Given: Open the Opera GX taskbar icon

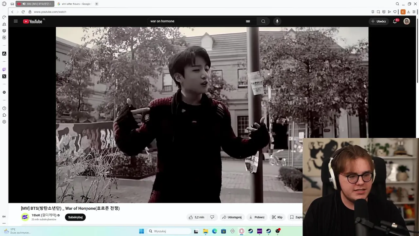Looking at the screenshot, I should (x=242, y=231).
